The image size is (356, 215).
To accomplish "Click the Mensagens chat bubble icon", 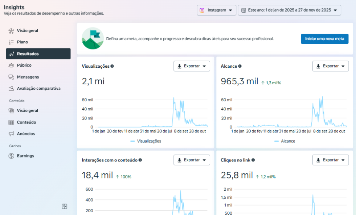I will [11, 77].
